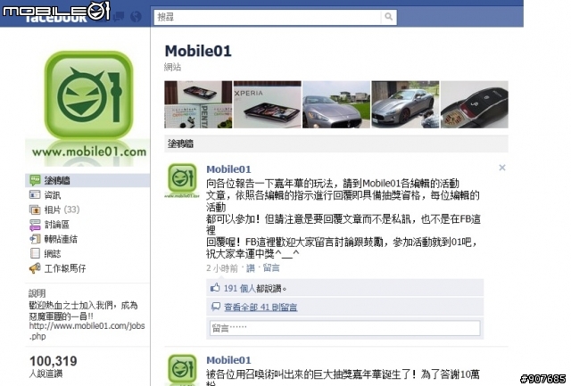Click the 讚 like link under first post

[x=251, y=268]
